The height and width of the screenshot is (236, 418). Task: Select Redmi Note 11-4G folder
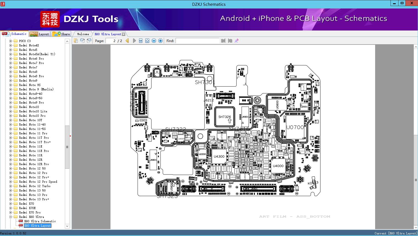[x=32, y=124]
